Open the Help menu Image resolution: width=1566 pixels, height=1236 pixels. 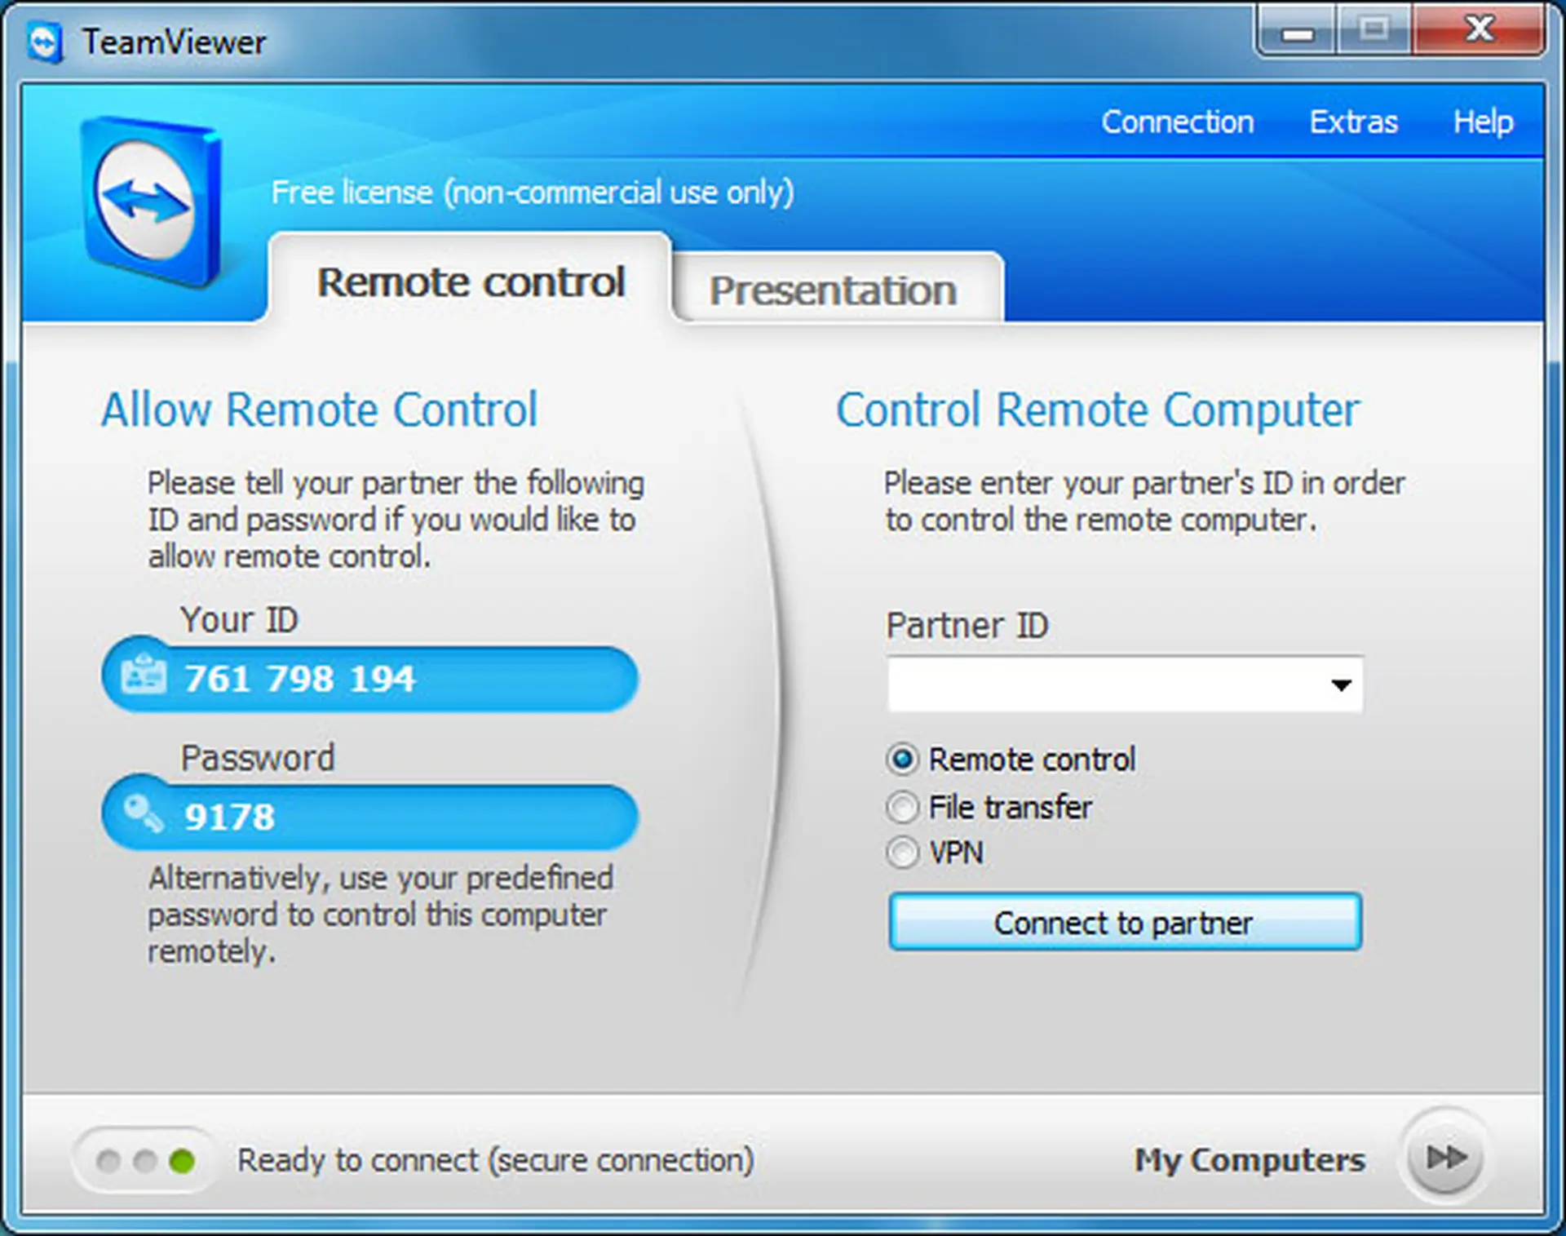coord(1483,122)
